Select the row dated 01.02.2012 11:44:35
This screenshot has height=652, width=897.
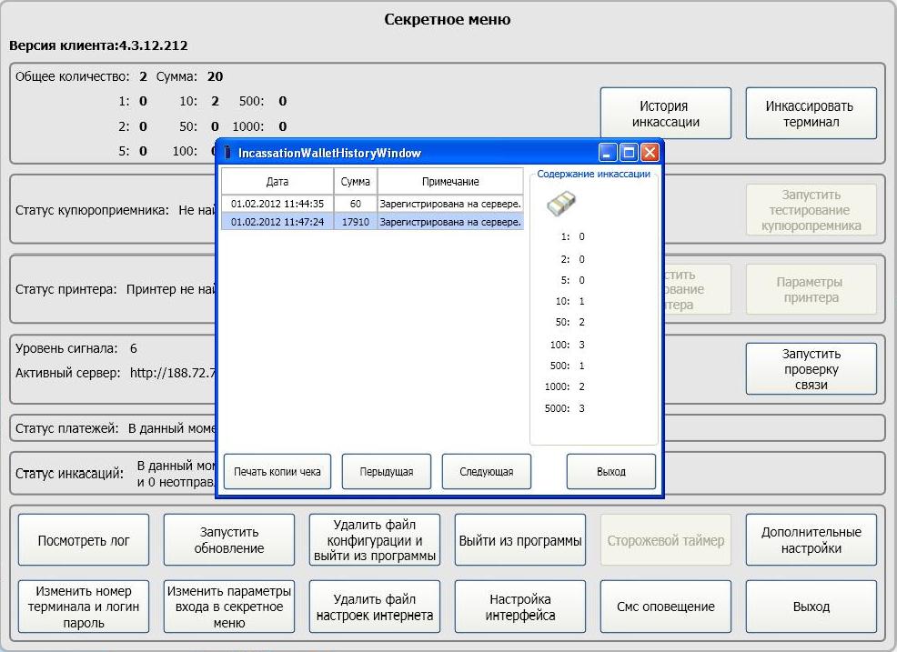point(372,204)
